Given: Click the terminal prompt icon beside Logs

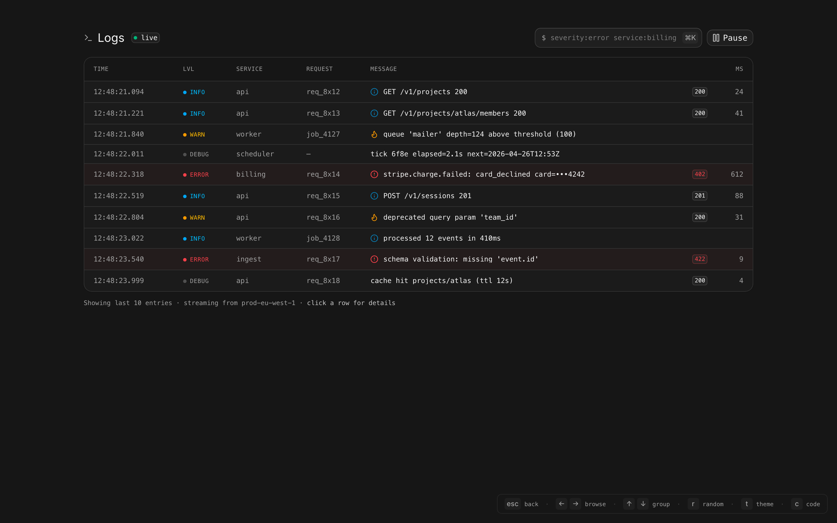Looking at the screenshot, I should pos(88,38).
